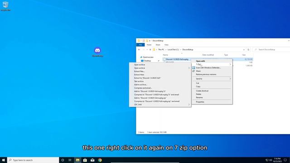
Task: Open the Recent locations dropdown arrow
Action: 147,49
